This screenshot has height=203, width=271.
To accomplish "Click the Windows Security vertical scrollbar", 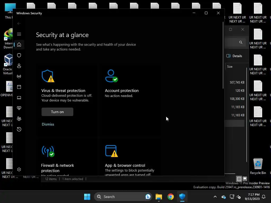I will [x=223, y=55].
